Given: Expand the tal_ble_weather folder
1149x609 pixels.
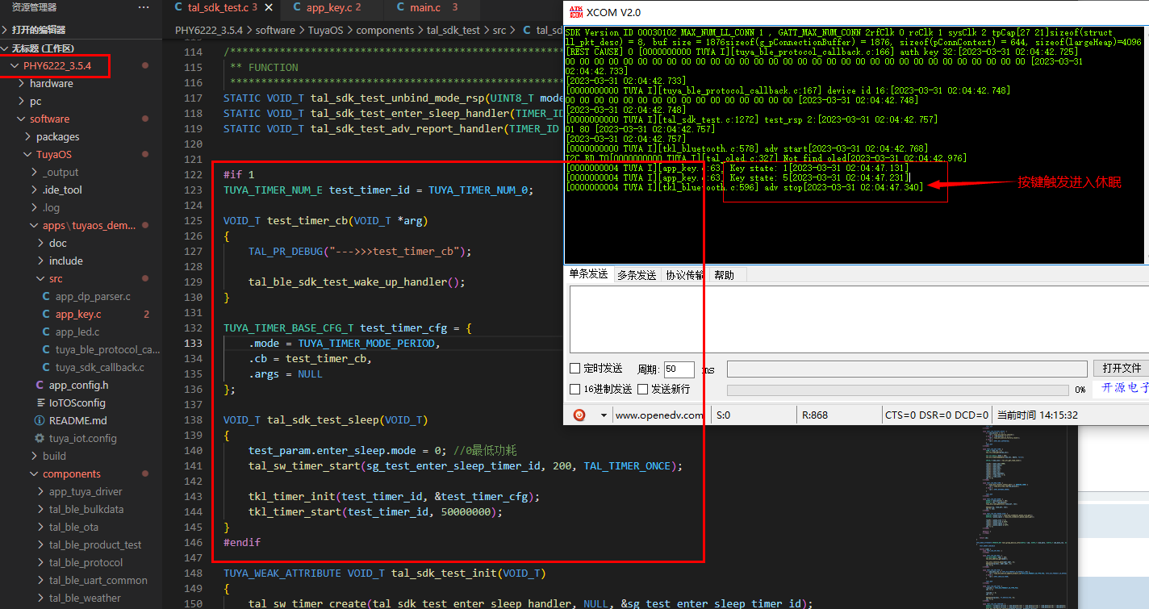Looking at the screenshot, I should (x=40, y=598).
